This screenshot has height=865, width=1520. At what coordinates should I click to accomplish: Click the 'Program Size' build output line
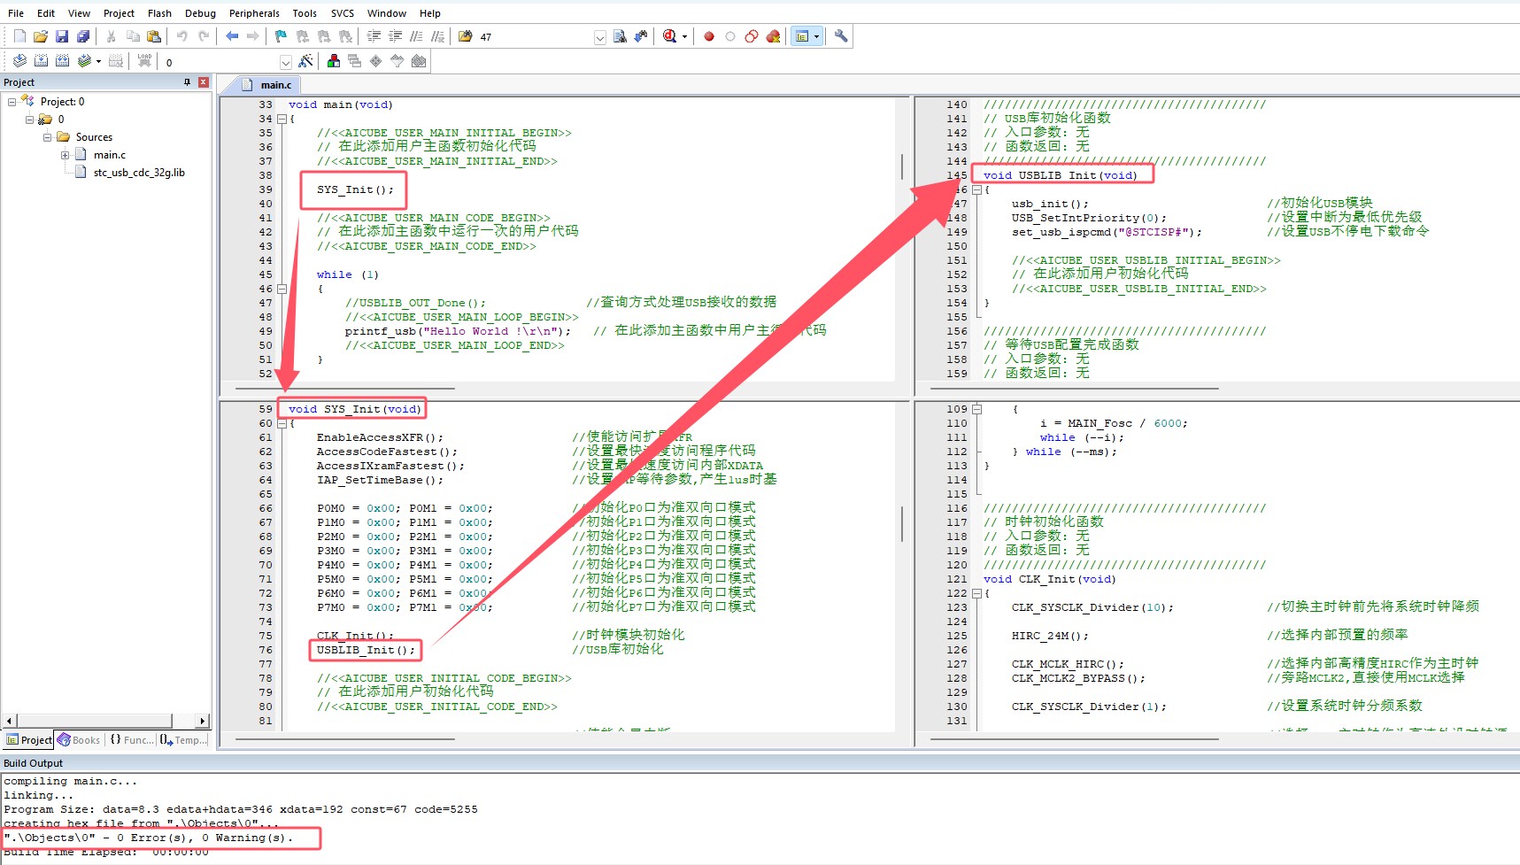[x=241, y=809]
